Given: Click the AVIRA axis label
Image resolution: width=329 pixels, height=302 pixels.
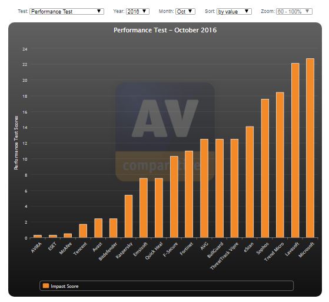Looking at the screenshot, I should tap(36, 247).
